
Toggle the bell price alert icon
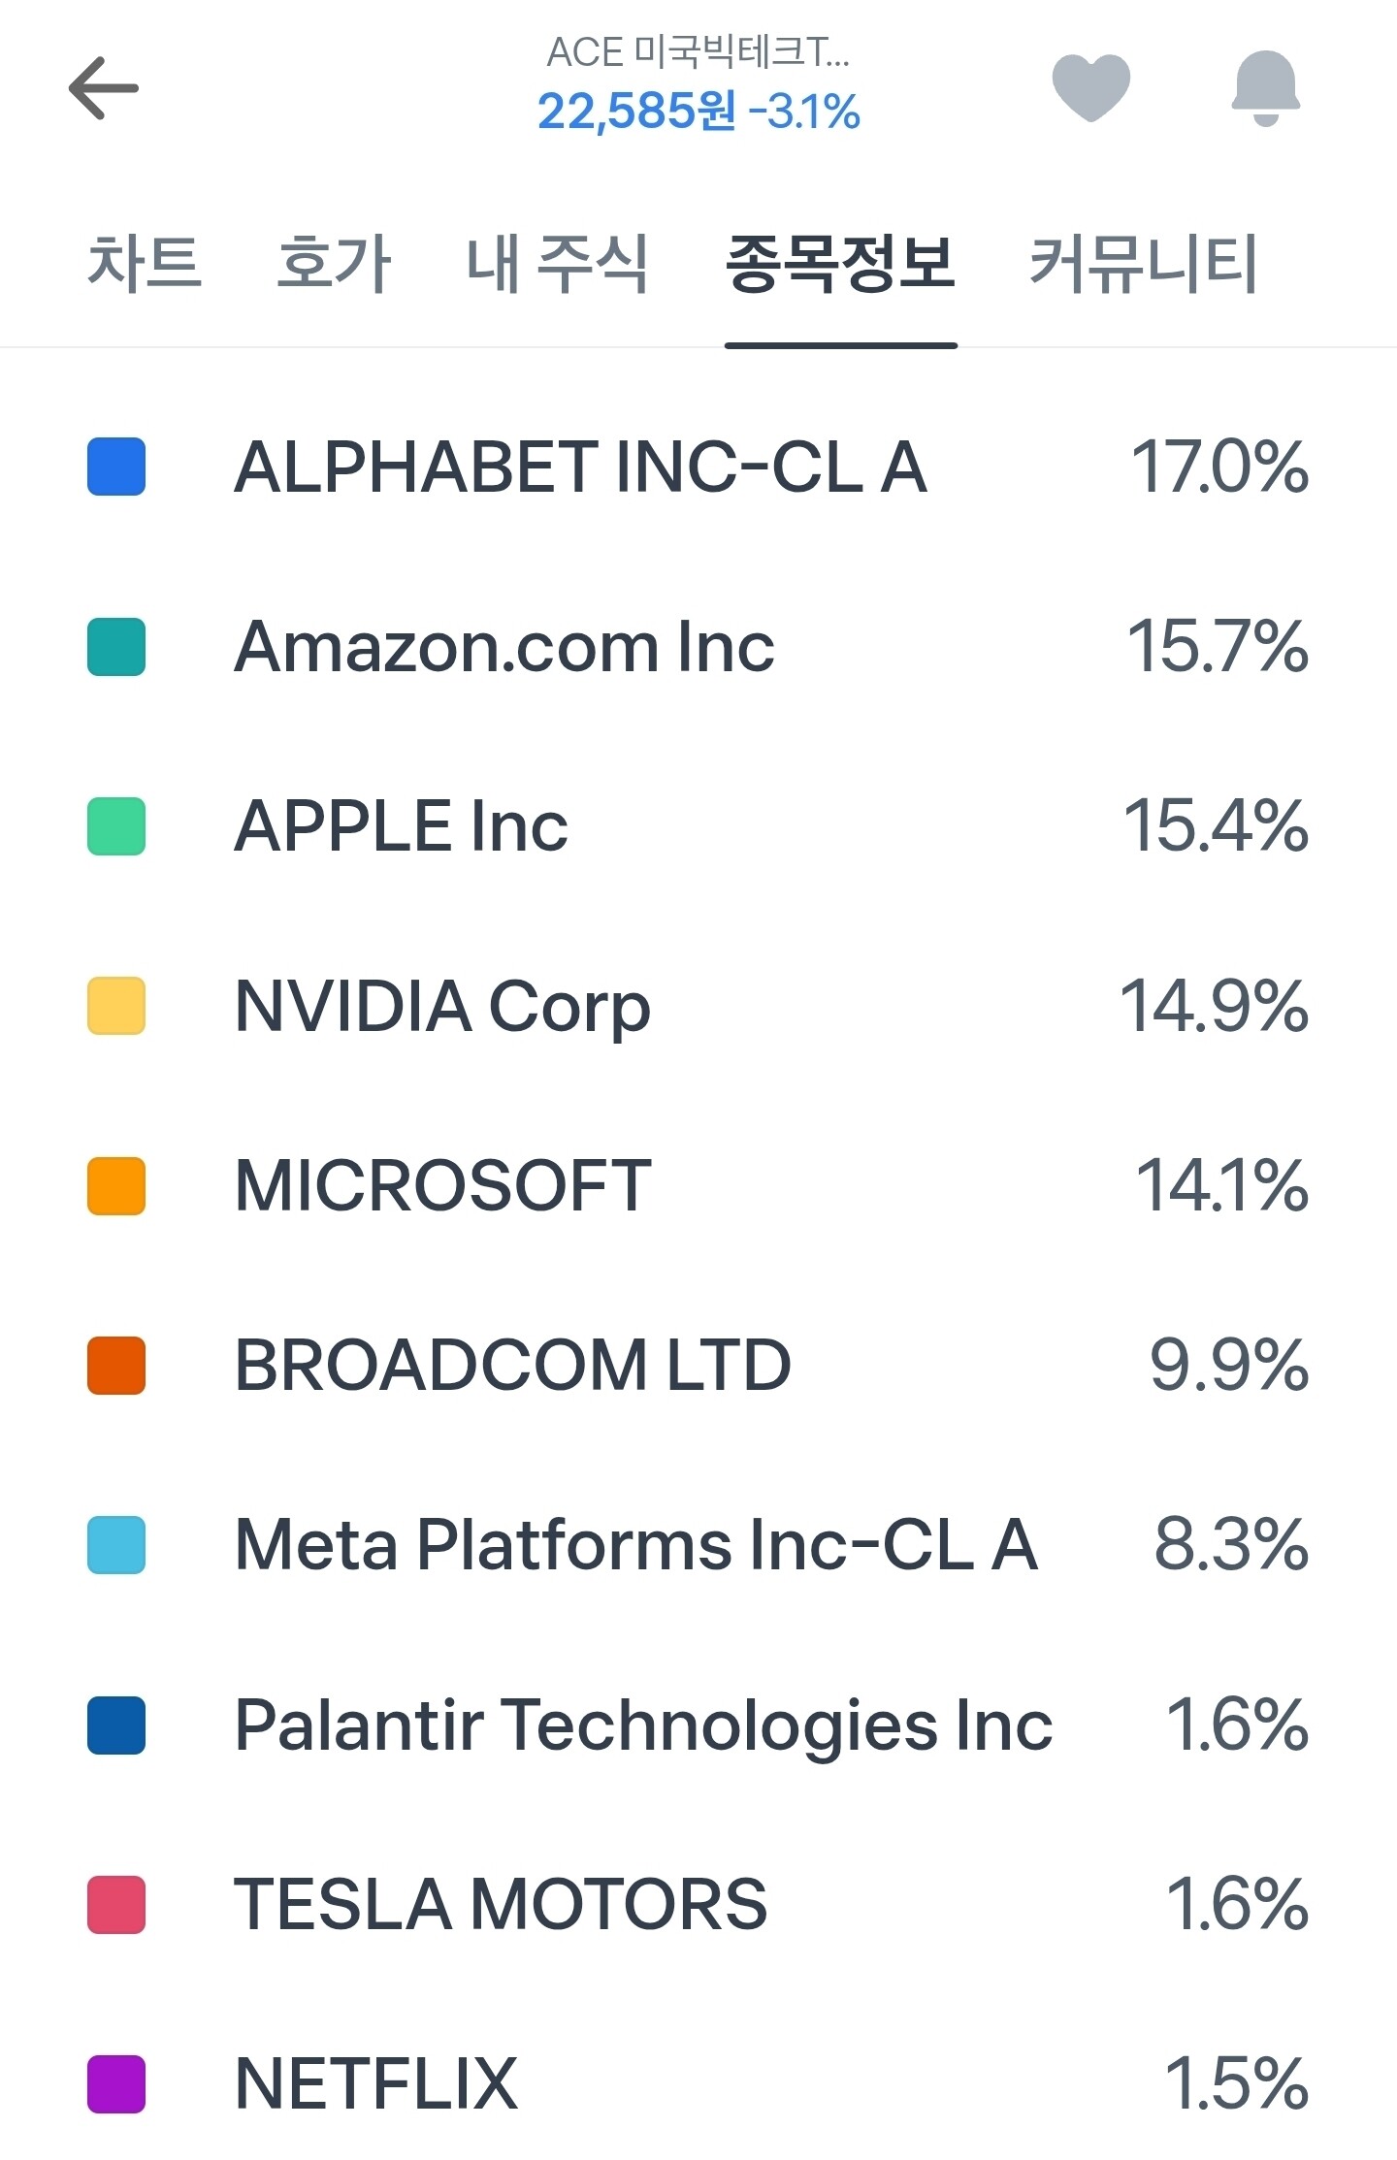pos(1265,87)
